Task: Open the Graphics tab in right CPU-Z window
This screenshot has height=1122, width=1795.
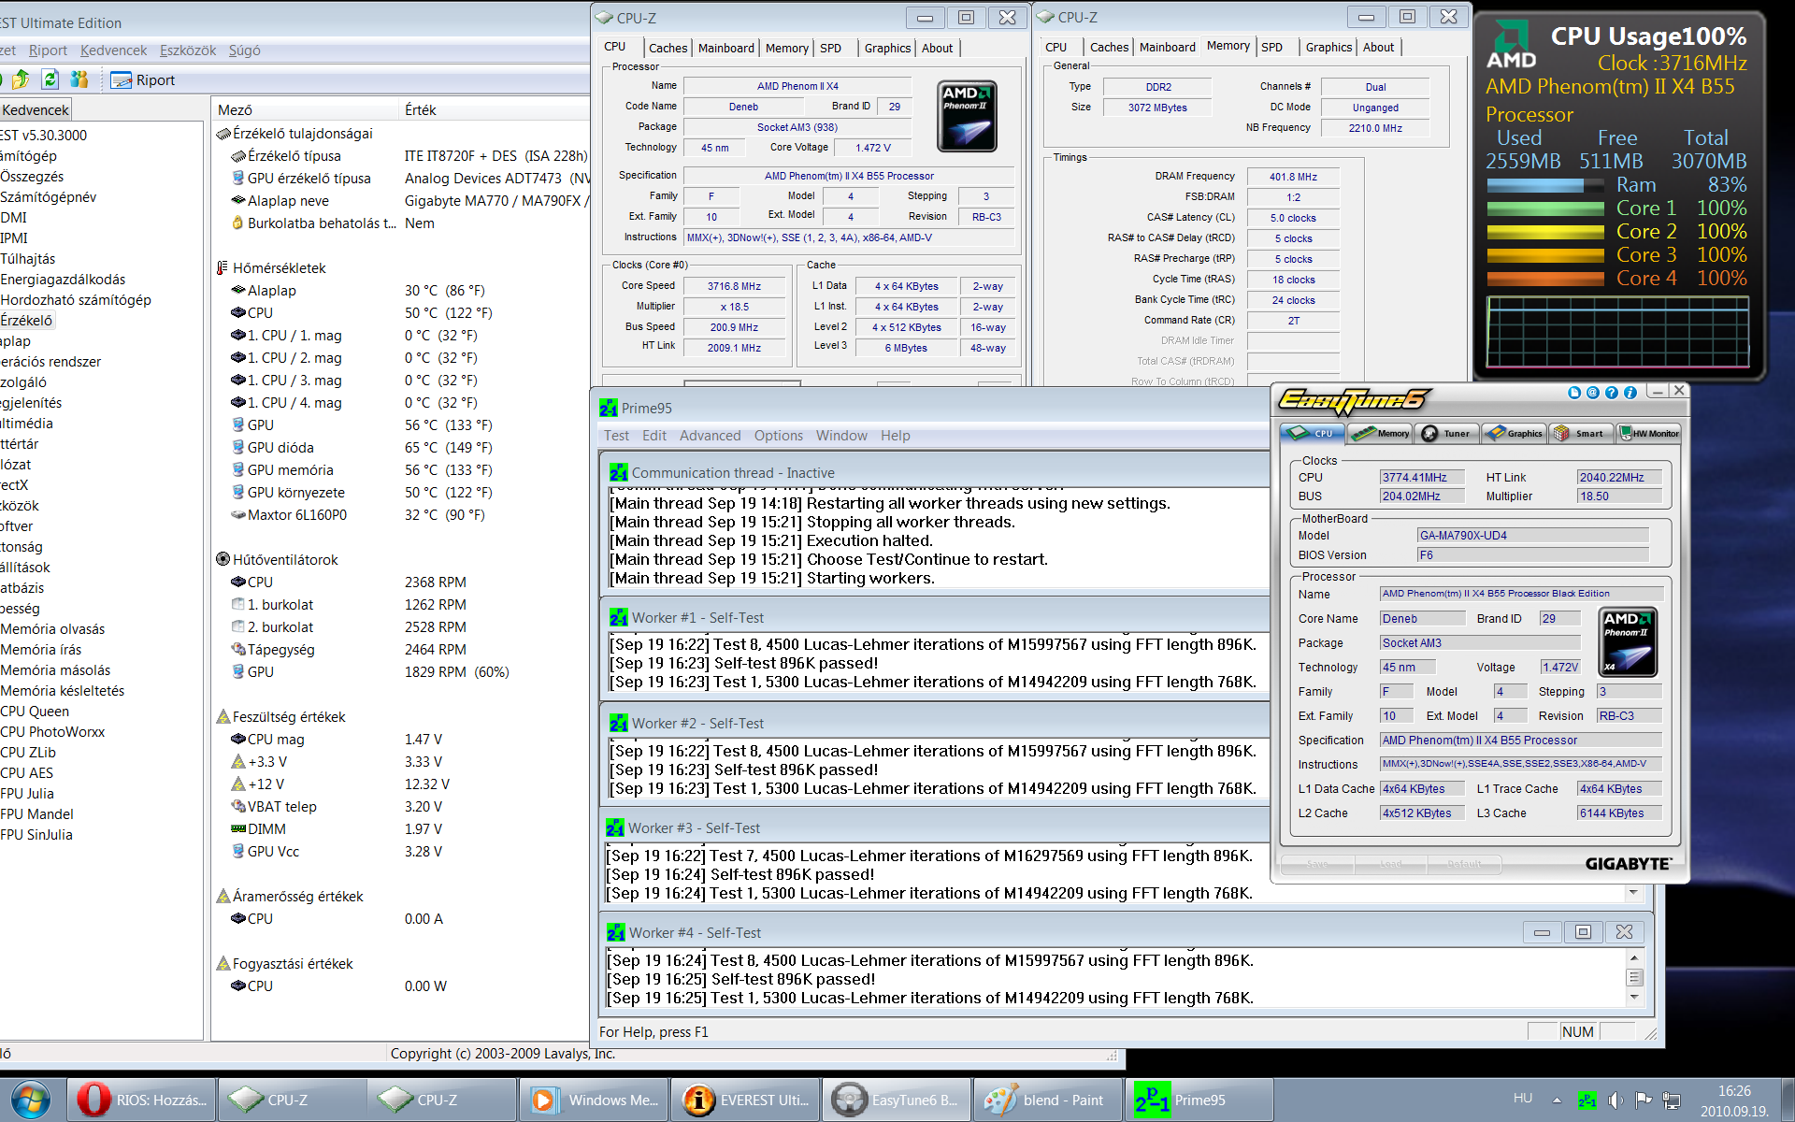Action: tap(1328, 47)
